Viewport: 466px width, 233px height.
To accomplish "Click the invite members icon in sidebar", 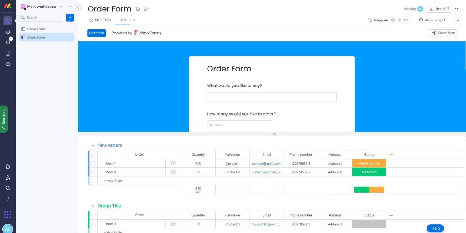I will click(x=8, y=177).
